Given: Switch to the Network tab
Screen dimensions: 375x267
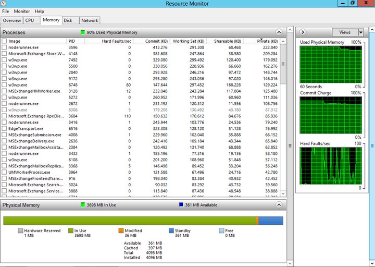Looking at the screenshot, I should pos(90,20).
